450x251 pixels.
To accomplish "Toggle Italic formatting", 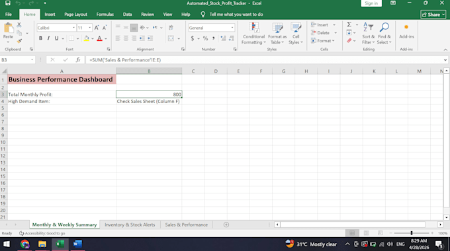I will coord(48,38).
